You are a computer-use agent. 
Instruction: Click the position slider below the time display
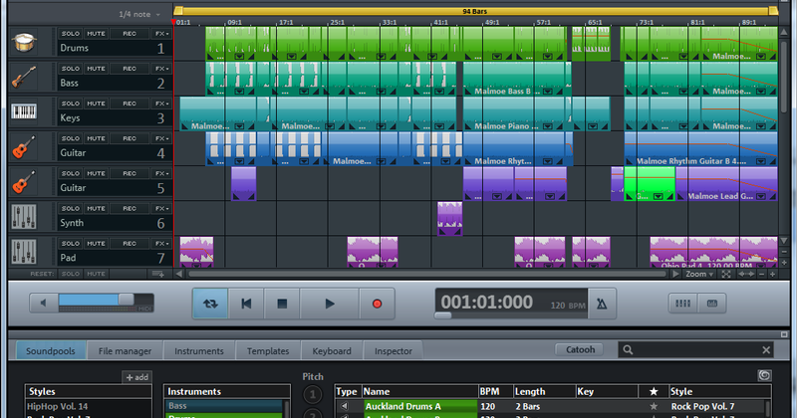pos(443,315)
